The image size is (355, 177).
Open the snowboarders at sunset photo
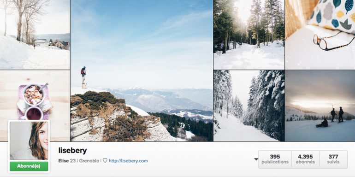pyautogui.click(x=320, y=106)
